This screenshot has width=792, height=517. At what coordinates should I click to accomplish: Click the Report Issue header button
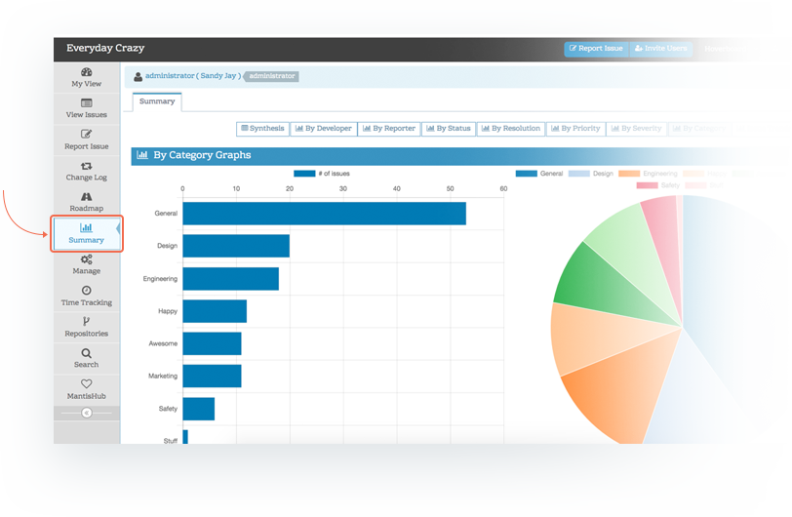(x=596, y=49)
